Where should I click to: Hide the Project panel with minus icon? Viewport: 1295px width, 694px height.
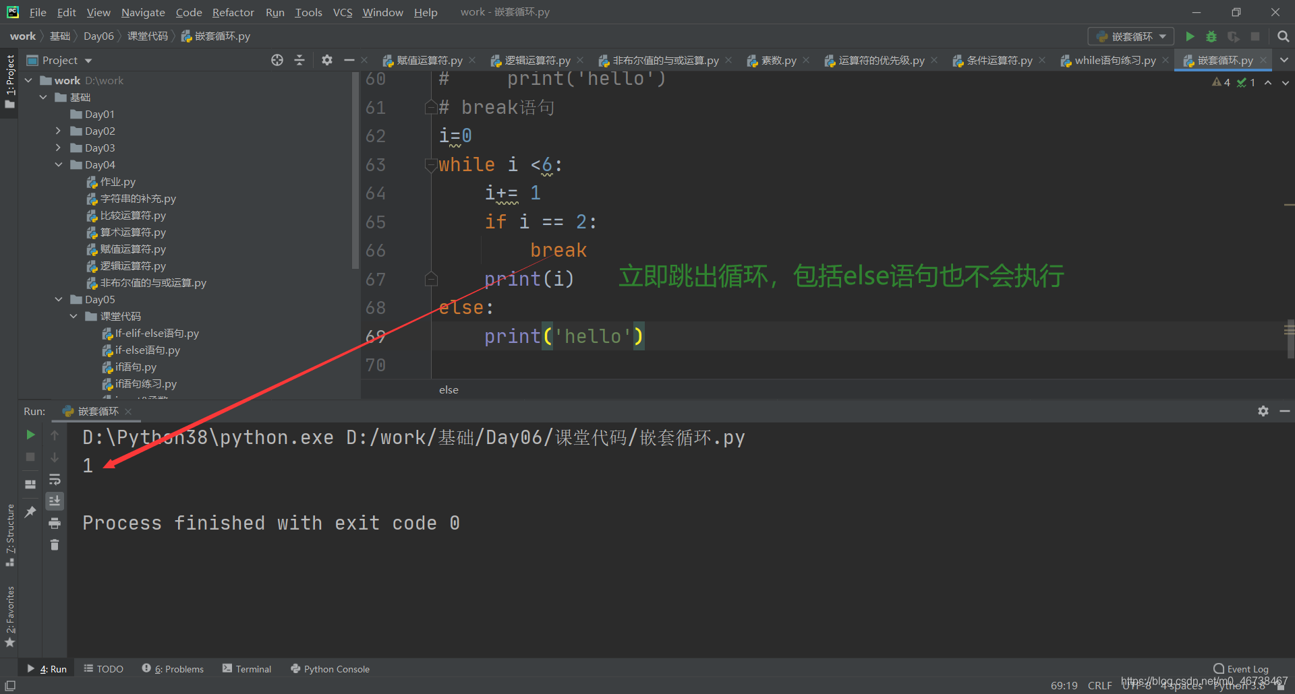tap(349, 60)
